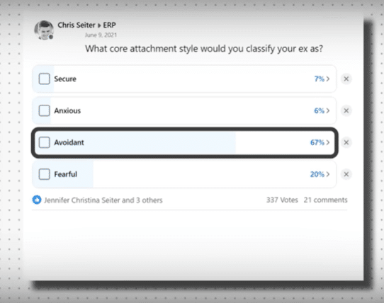
Task: Expand voters for the 20% Fearful result
Action: [x=320, y=174]
